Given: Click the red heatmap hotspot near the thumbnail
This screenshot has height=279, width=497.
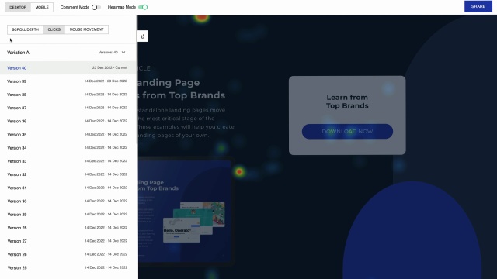Looking at the screenshot, I should point(239,172).
